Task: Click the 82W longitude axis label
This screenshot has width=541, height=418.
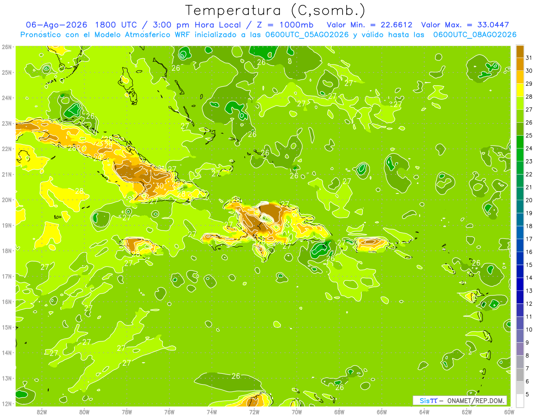Action: click(x=42, y=412)
